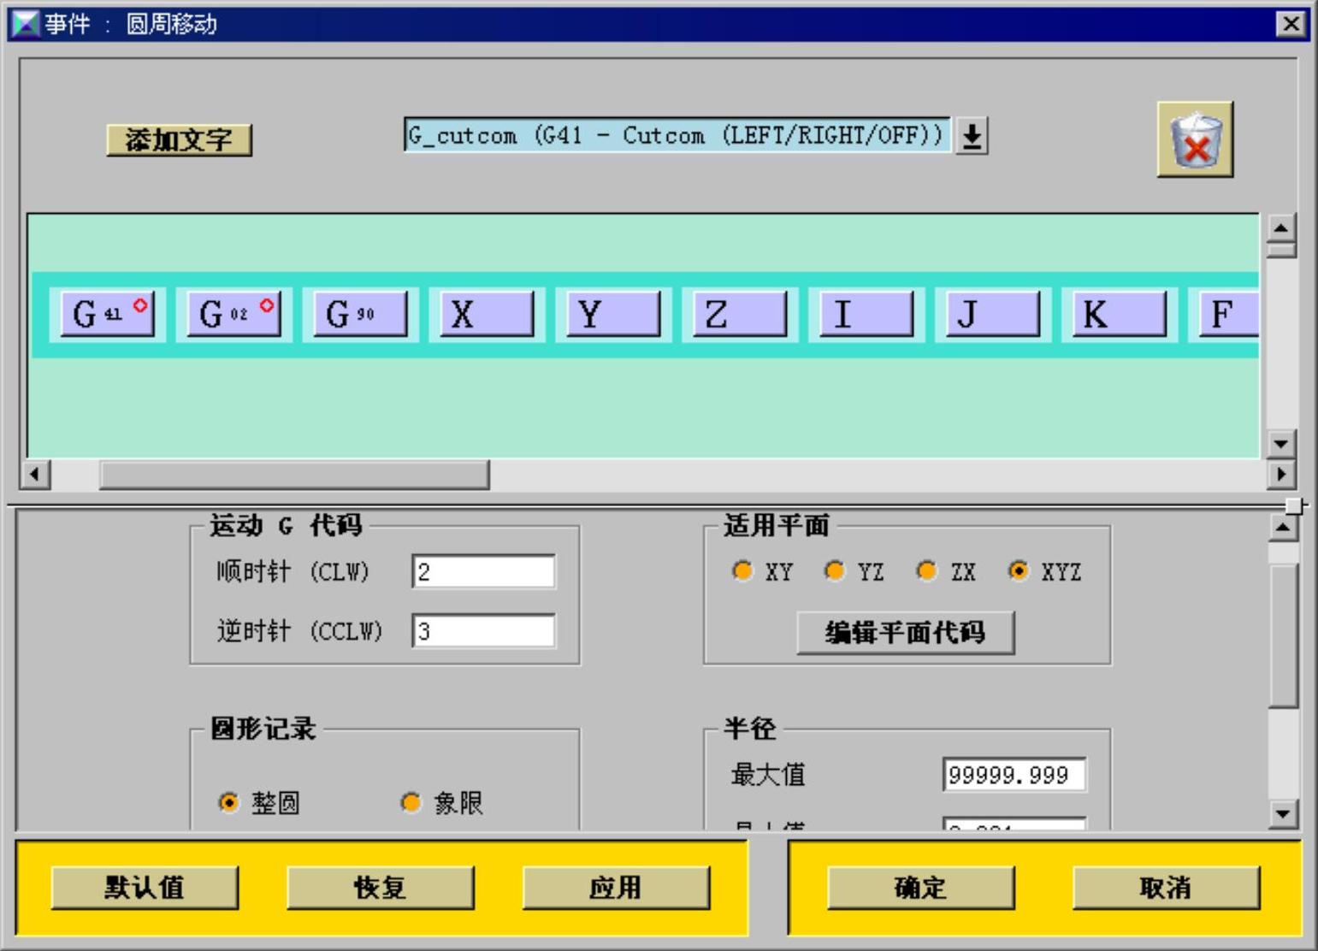Click the trash can delete icon
The width and height of the screenshot is (1318, 951).
point(1195,139)
